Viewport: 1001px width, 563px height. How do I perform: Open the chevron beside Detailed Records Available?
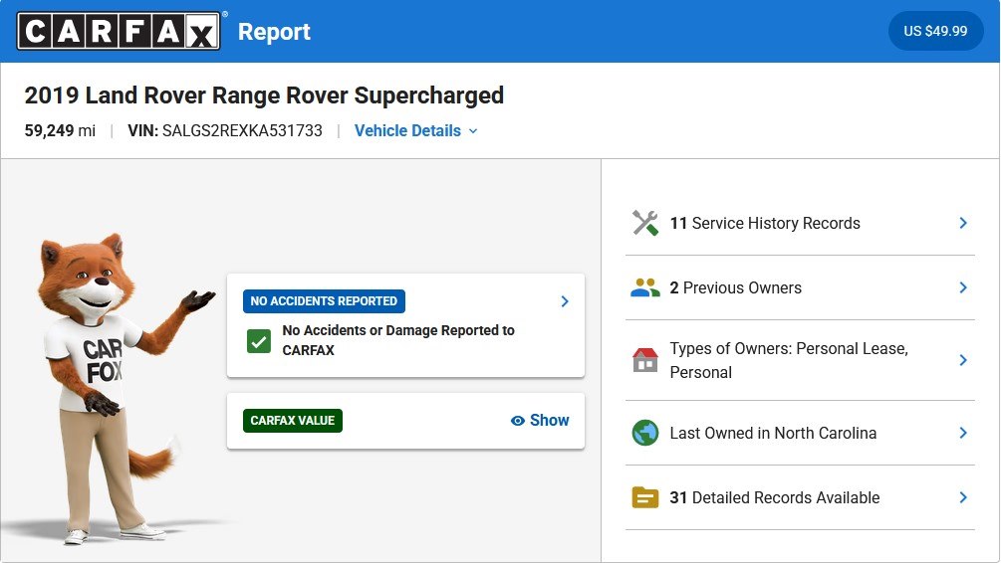pyautogui.click(x=963, y=498)
